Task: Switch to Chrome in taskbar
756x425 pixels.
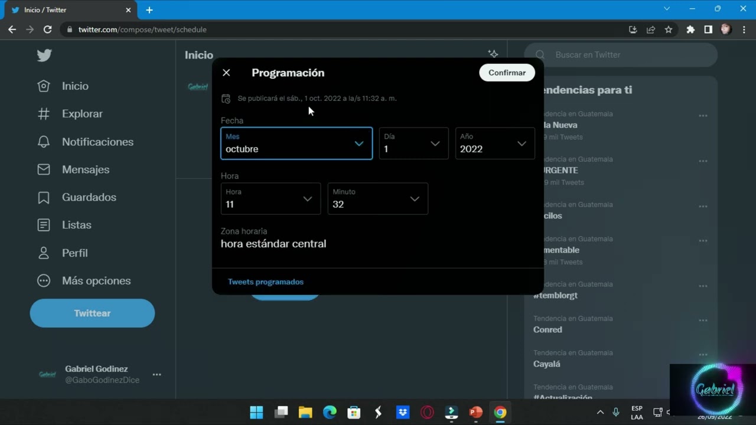Action: point(500,412)
